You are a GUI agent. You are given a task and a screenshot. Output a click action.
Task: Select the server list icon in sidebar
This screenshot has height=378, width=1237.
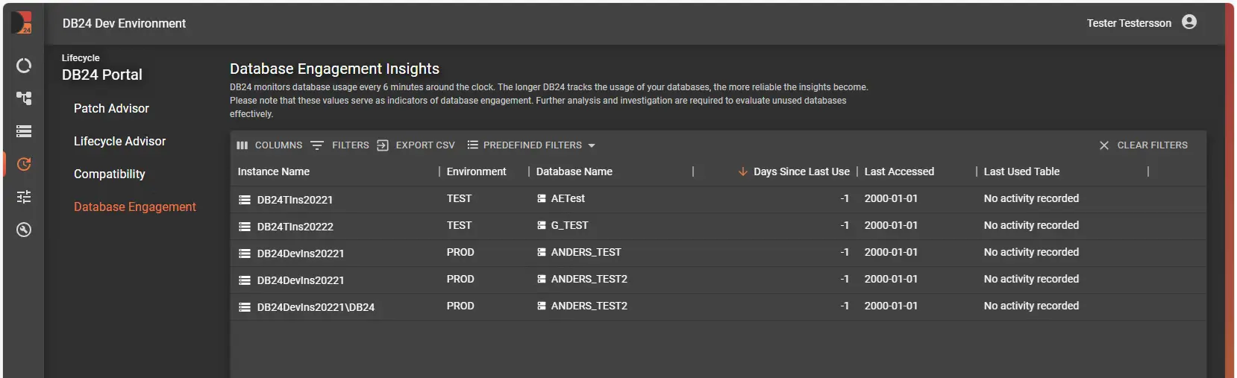point(24,131)
